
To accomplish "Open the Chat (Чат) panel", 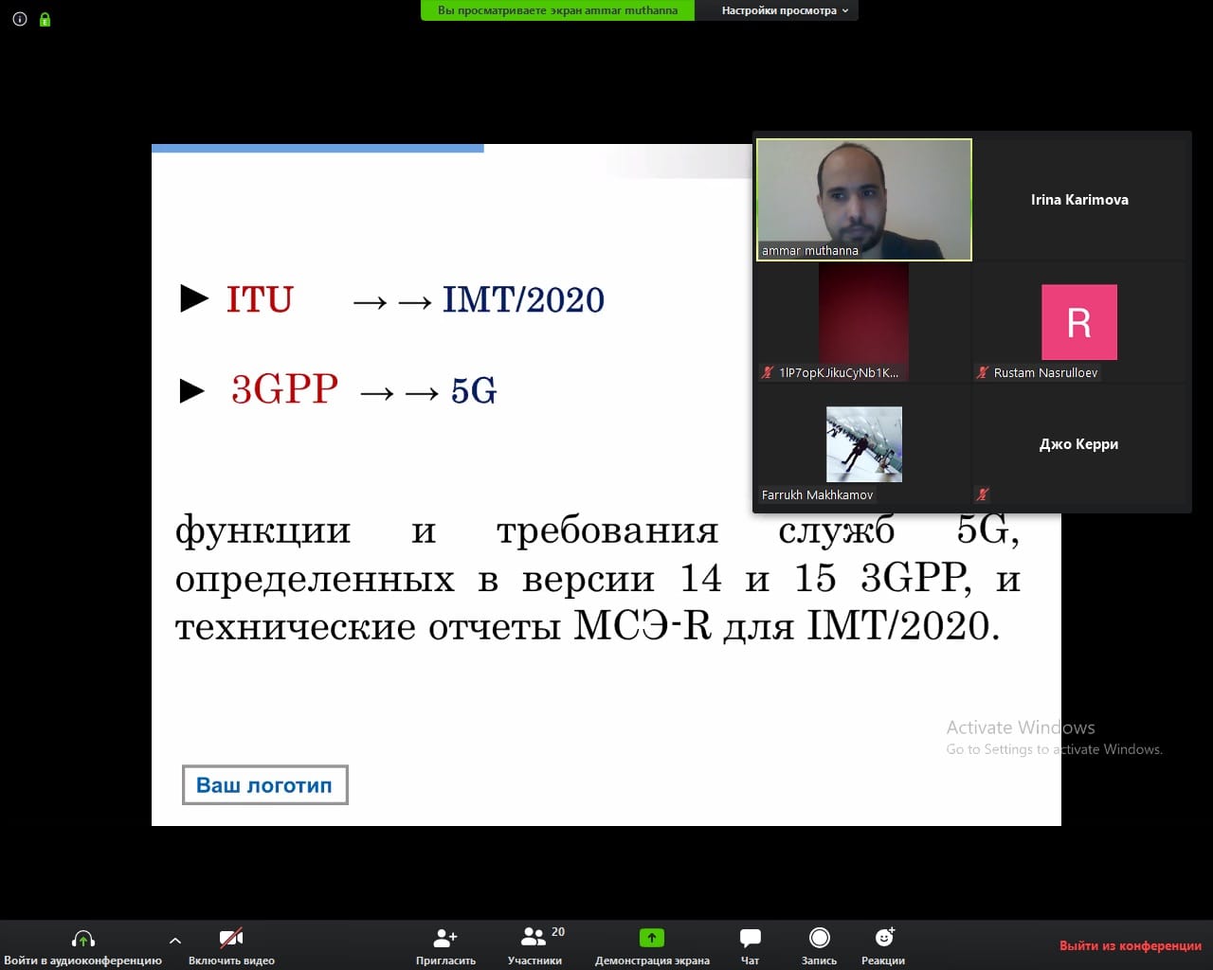I will click(750, 939).
